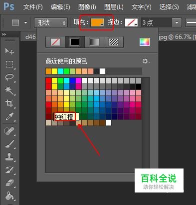This screenshot has height=205, width=196.
Task: Pick the tan swatch pointed by arrow
Action: pyautogui.click(x=78, y=123)
